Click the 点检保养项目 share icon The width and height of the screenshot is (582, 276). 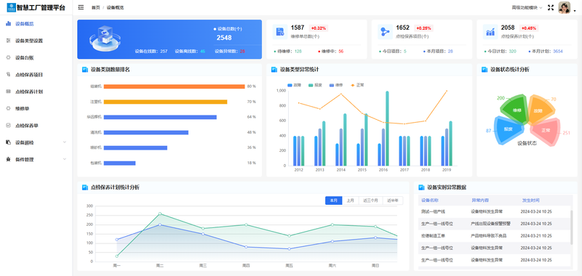coord(385,32)
